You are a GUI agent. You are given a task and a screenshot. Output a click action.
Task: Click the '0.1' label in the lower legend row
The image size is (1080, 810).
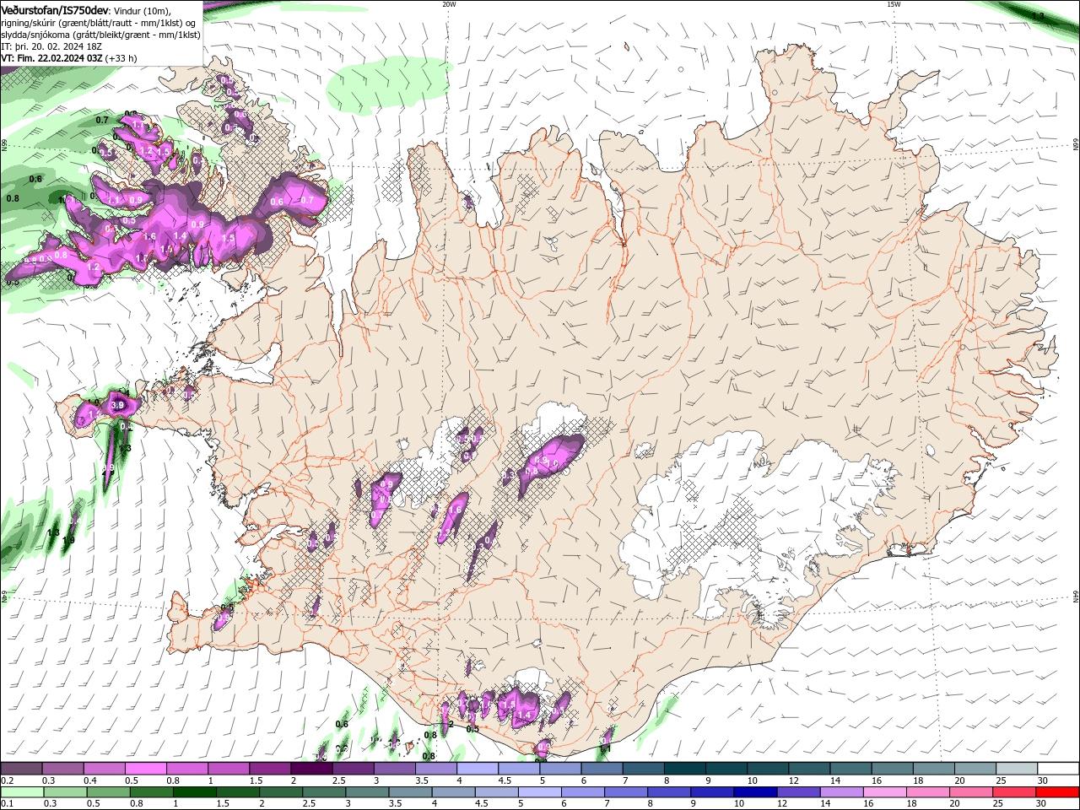[x=7, y=804]
